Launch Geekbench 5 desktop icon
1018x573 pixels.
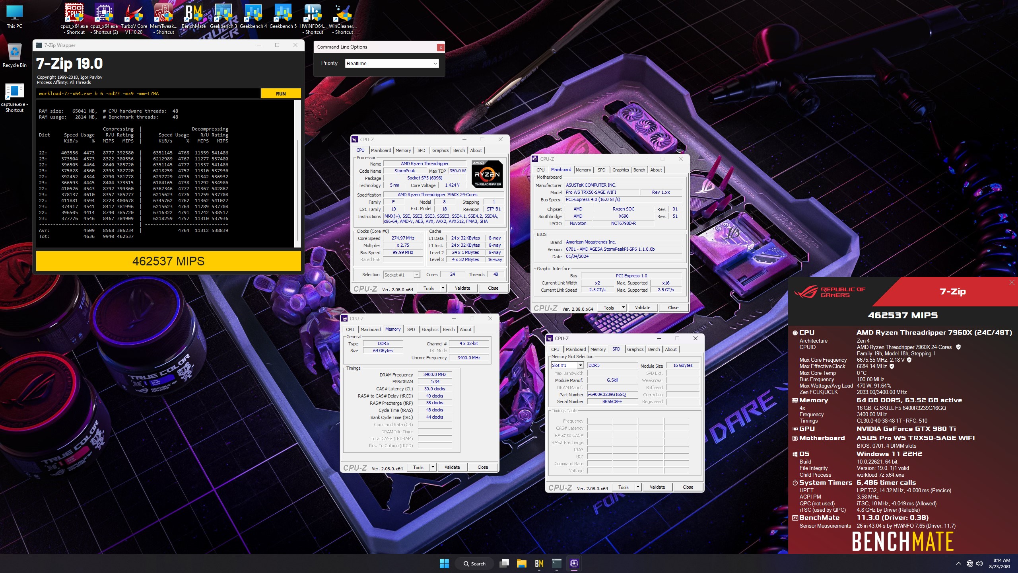coord(283,16)
